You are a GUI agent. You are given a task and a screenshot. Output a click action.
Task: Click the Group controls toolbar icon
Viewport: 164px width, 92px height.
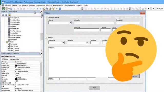tap(140, 8)
